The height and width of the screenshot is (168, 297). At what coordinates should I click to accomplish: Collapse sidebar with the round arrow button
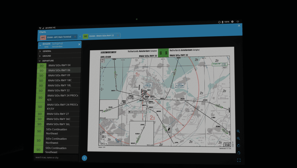tap(84, 158)
